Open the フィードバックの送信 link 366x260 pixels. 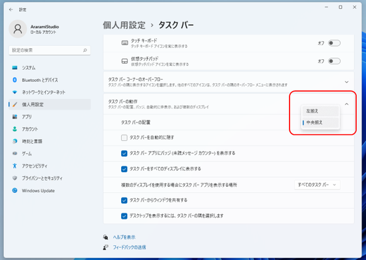[x=130, y=247]
